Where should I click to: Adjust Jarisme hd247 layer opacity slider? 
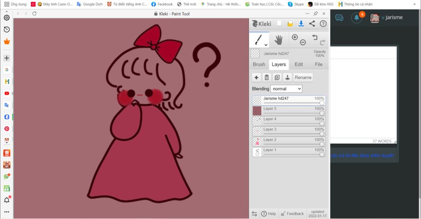(x=322, y=103)
